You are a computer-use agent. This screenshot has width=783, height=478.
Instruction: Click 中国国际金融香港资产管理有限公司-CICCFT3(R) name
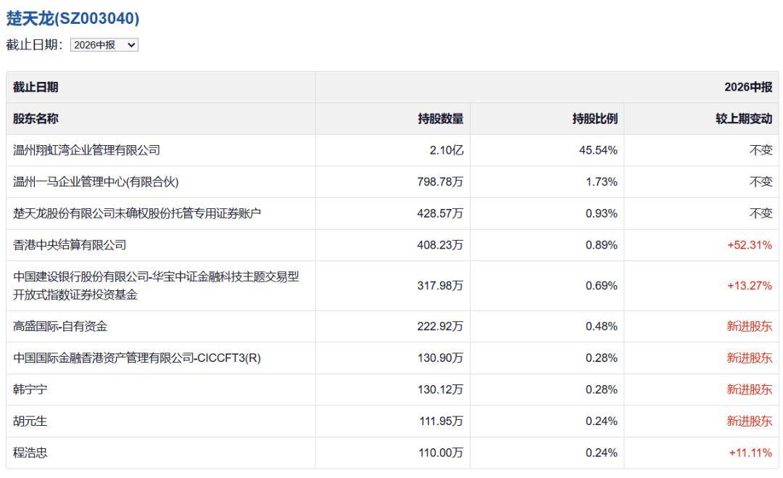pos(137,358)
